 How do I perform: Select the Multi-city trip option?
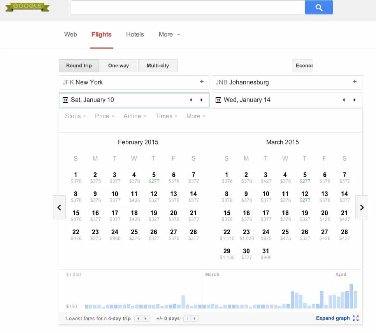click(158, 65)
